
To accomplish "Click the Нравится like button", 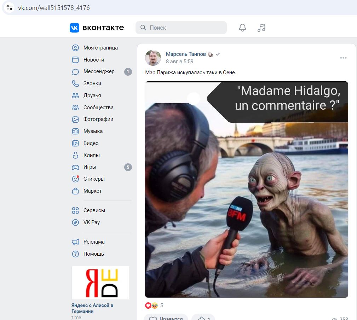I will tap(166, 318).
